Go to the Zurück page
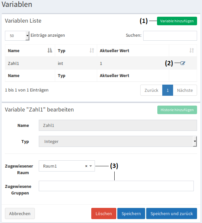Screen dimensions: 202x223 click(151, 90)
